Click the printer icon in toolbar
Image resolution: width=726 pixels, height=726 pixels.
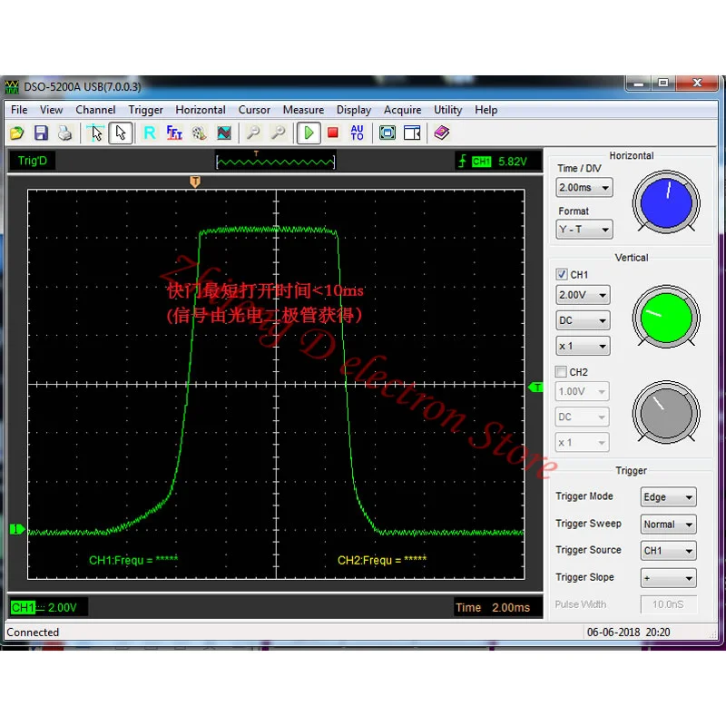coord(64,133)
